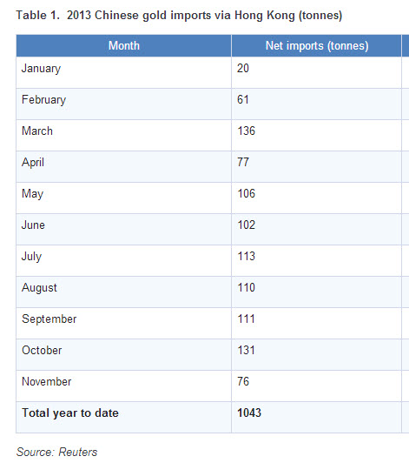The height and width of the screenshot is (463, 409).
Task: Select the April month cell
Action: 124,166
